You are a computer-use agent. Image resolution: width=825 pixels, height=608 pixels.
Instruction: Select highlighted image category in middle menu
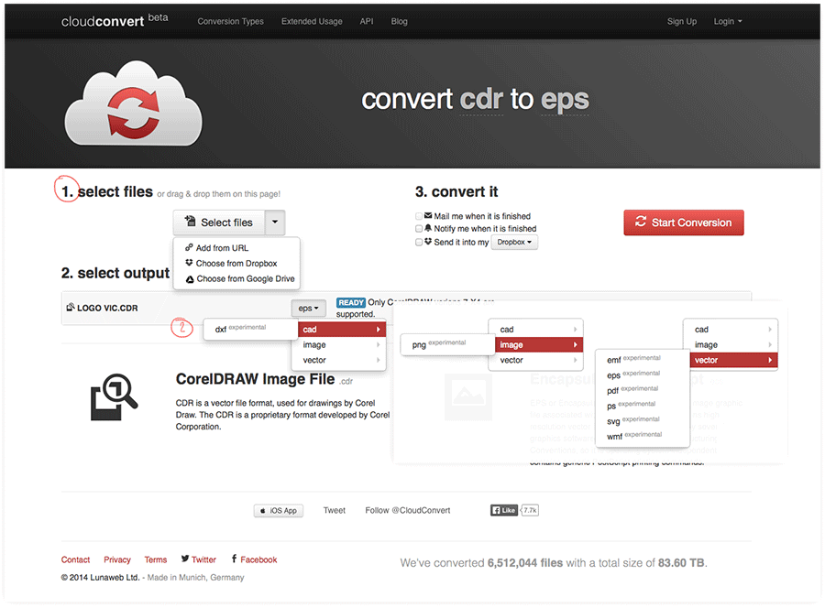[538, 344]
